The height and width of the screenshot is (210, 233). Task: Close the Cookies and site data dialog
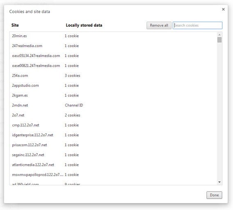[223, 9]
